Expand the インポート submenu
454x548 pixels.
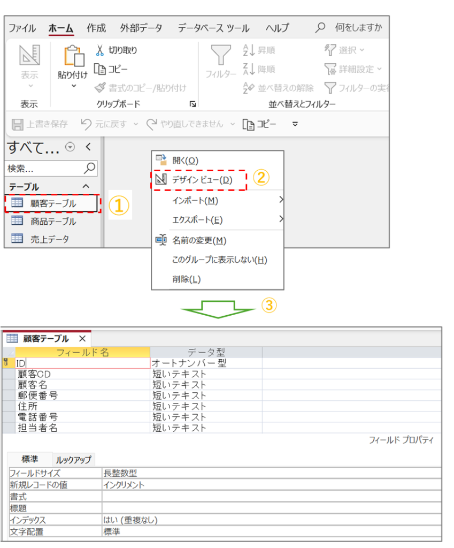coord(280,200)
